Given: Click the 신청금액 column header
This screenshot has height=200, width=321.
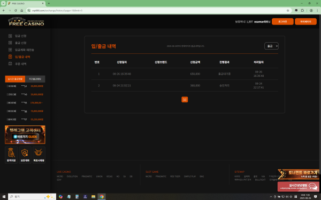Looking at the screenshot, I should (195, 62).
